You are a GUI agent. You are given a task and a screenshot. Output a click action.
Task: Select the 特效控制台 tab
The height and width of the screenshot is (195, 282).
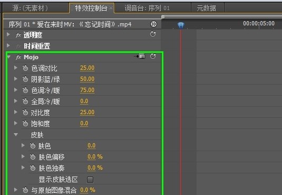(91, 8)
